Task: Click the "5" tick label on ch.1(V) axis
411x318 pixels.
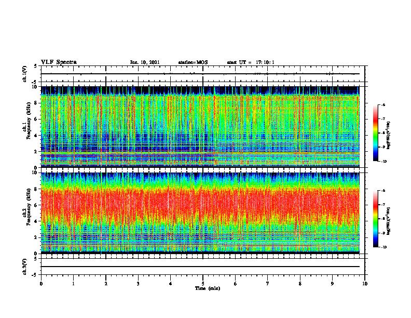Action: (x=35, y=67)
